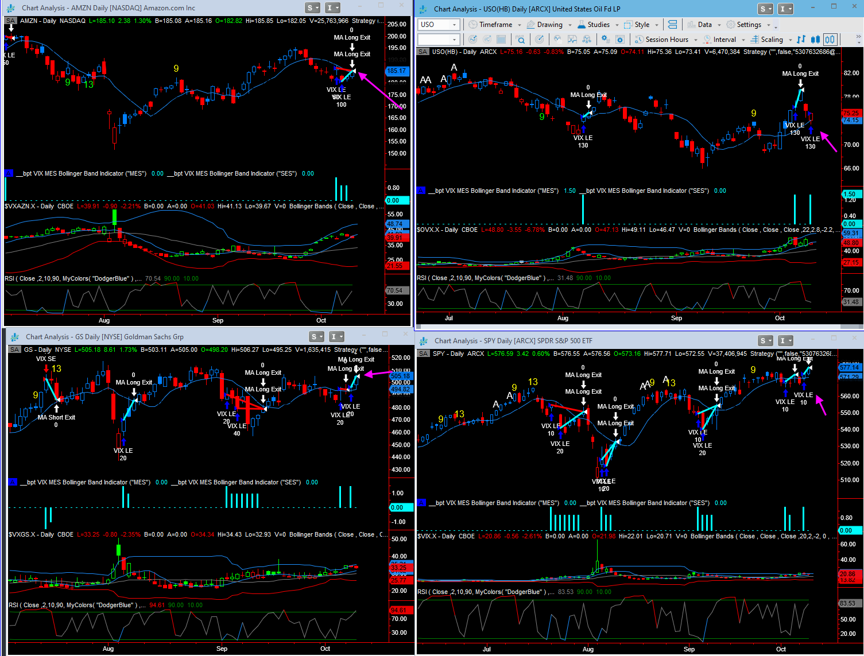Click the Timeframe button
The height and width of the screenshot is (656, 864).
(495, 25)
